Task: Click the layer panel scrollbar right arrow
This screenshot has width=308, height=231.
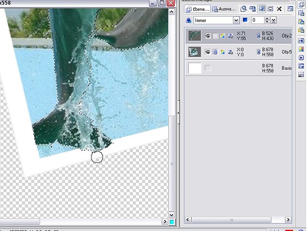Action: [288, 219]
